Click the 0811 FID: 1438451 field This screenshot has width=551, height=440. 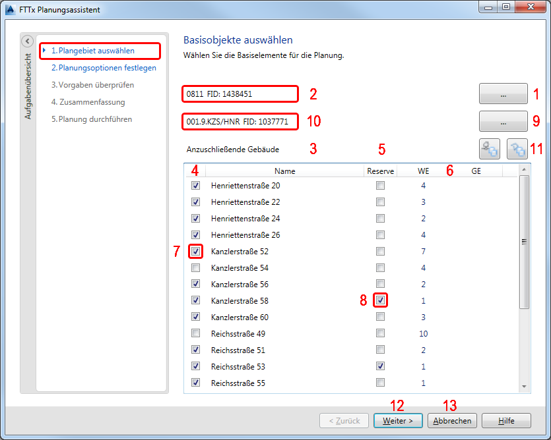(240, 94)
